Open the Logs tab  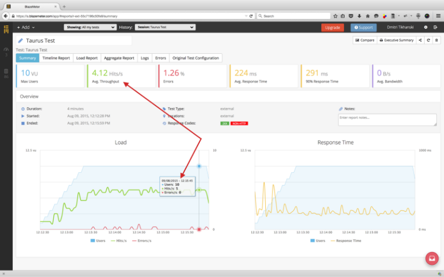point(145,58)
